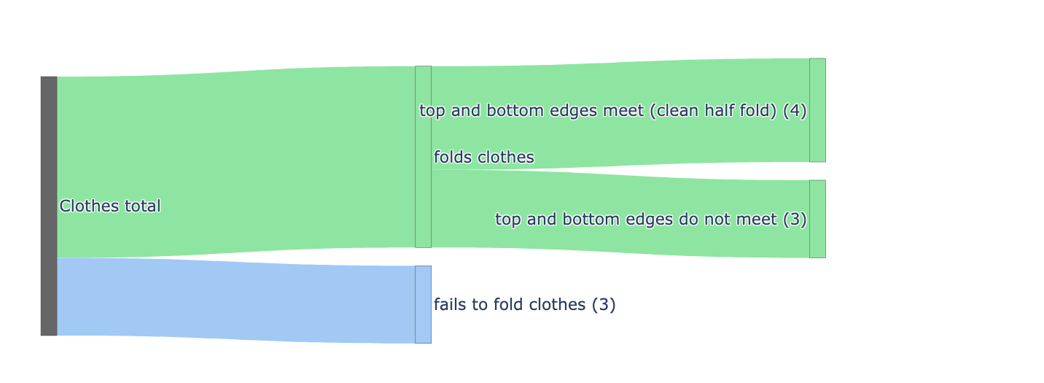Click the "folds clothes" text label

tap(484, 158)
